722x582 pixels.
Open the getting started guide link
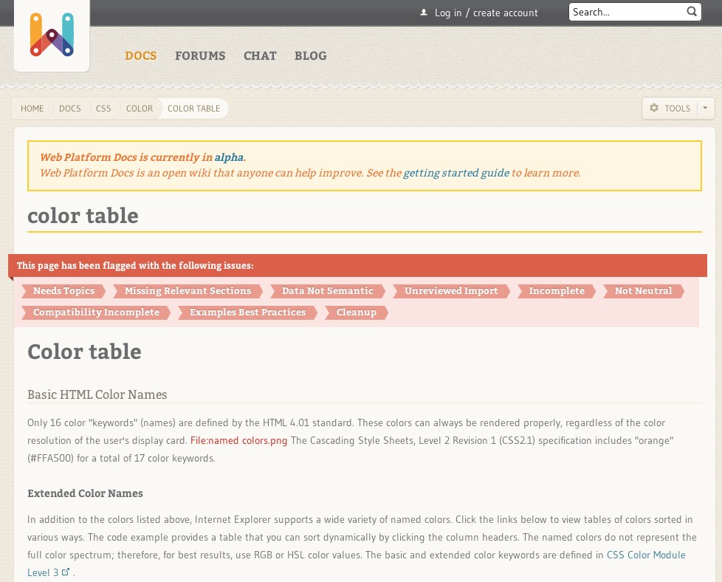click(455, 173)
